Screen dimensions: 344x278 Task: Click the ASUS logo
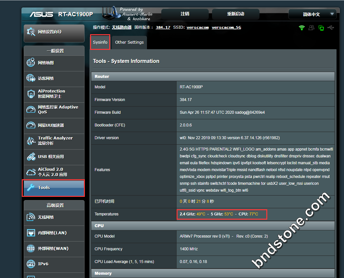42,14
